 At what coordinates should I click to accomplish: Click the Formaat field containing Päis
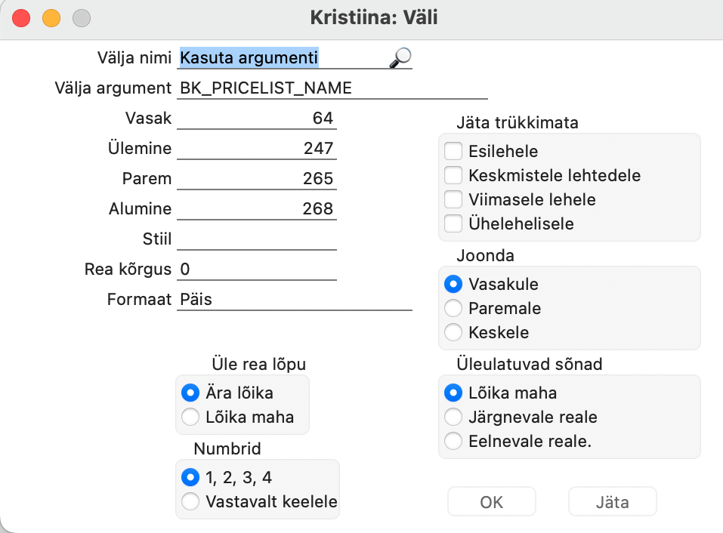point(295,300)
